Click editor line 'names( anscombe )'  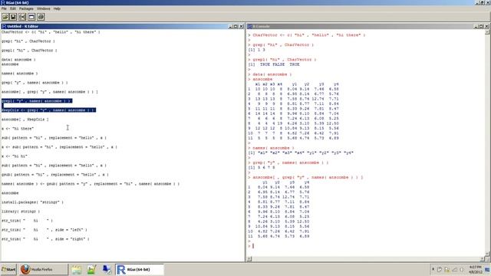pyautogui.click(x=19, y=74)
